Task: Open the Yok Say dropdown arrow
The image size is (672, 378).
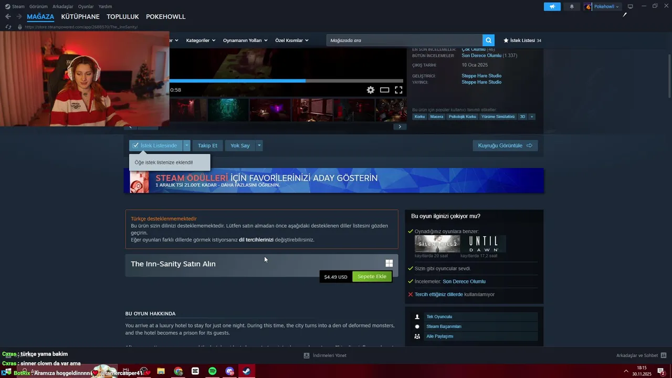Action: pos(259,145)
